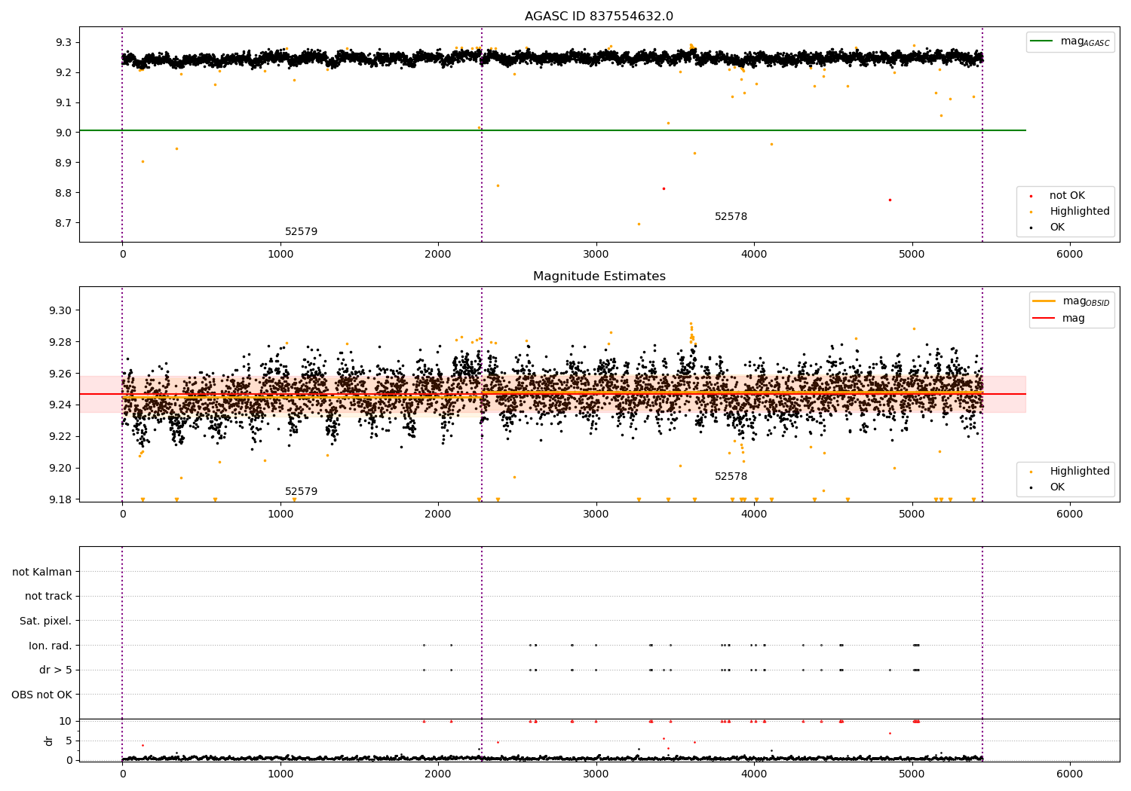Click the "9.26" y-tick of Magnitude Estimates
1131x791 pixels.
pos(60,374)
